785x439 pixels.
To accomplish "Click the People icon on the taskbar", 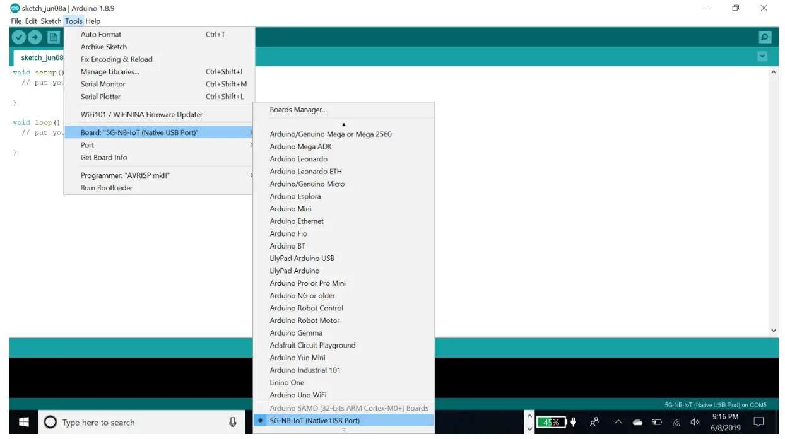I will (x=594, y=421).
